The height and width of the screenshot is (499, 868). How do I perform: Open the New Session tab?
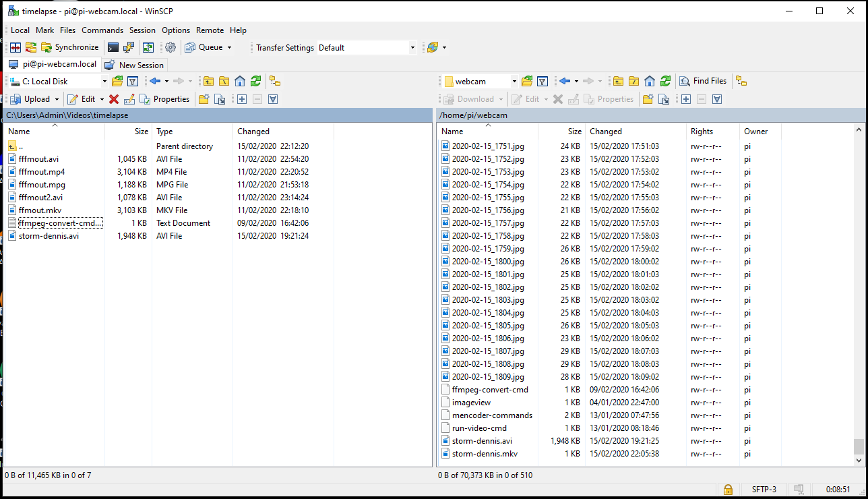point(133,65)
